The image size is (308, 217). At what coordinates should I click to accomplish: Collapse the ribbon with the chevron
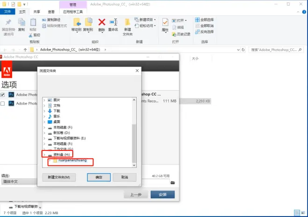tap(298, 12)
